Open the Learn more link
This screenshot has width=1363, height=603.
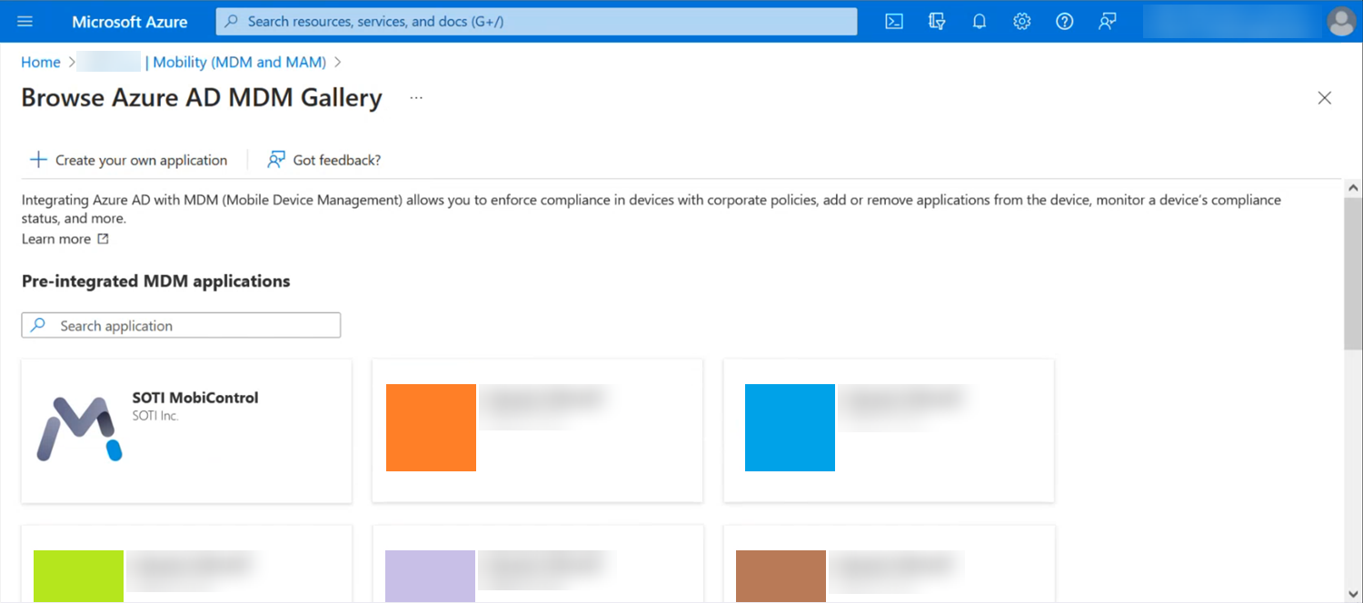tap(65, 239)
